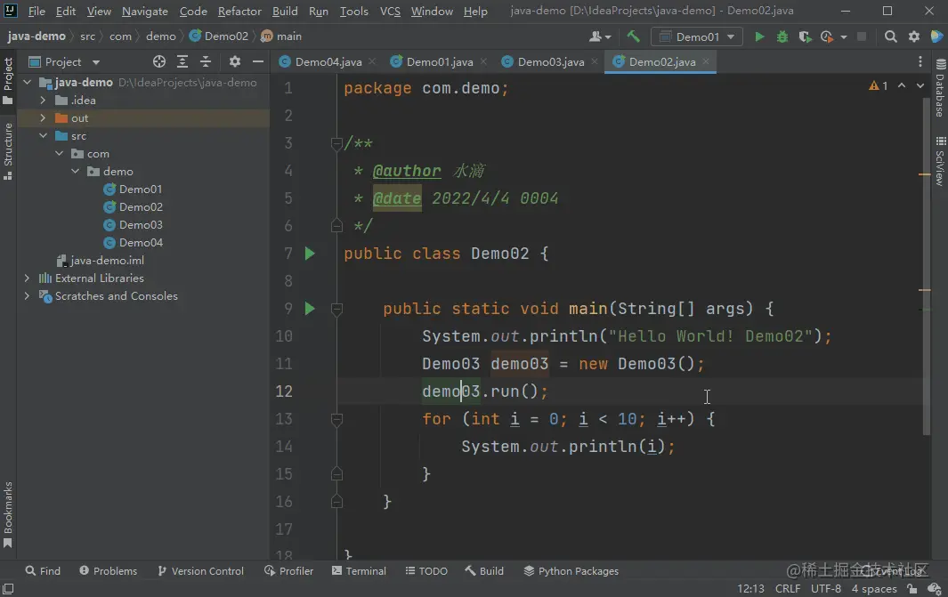
Task: Open editor tabs more options menu
Action: pos(920,61)
